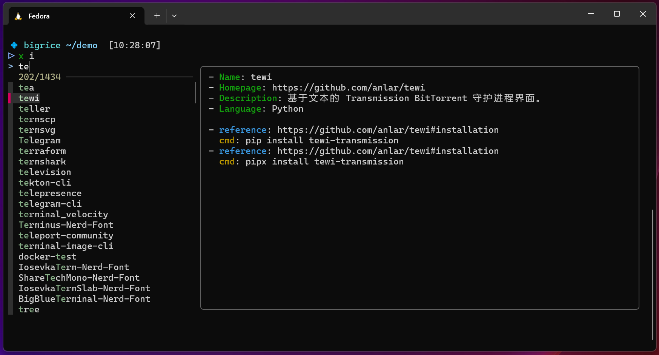The image size is (659, 355).
Task: Maximize the terminal window
Action: click(617, 14)
